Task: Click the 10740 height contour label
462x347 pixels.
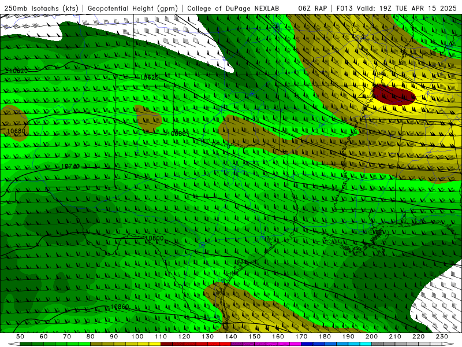Action: 70,167
